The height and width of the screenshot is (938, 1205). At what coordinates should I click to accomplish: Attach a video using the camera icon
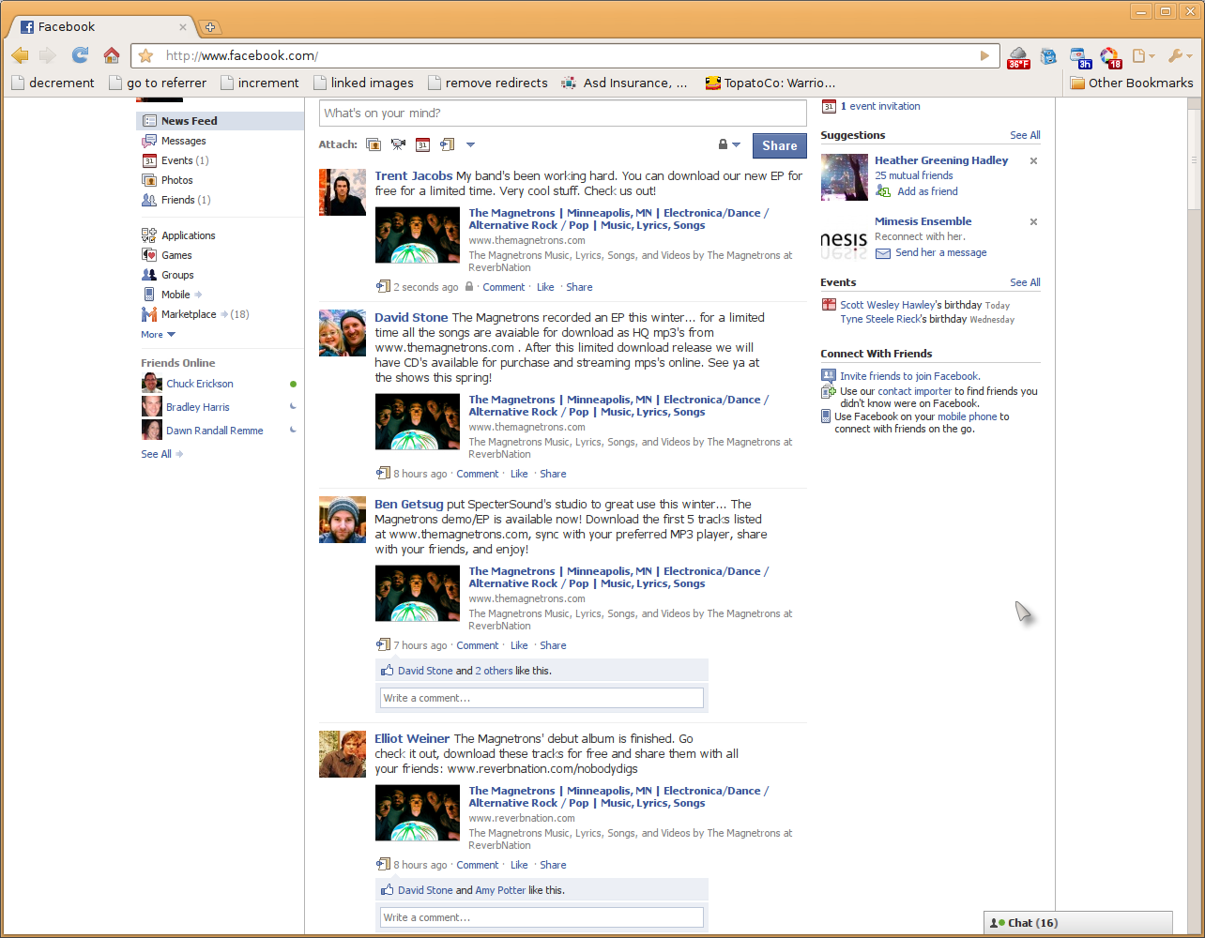pos(398,144)
